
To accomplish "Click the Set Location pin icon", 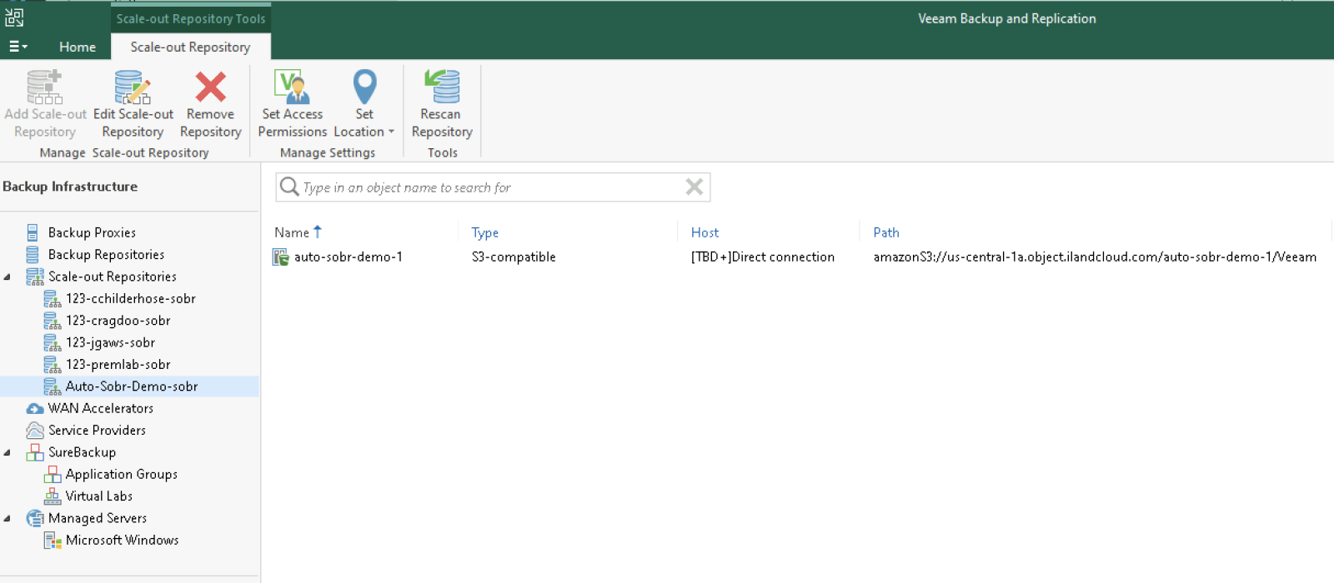I will [x=364, y=87].
